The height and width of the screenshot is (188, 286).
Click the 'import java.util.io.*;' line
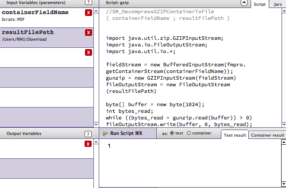pyautogui.click(x=141, y=51)
